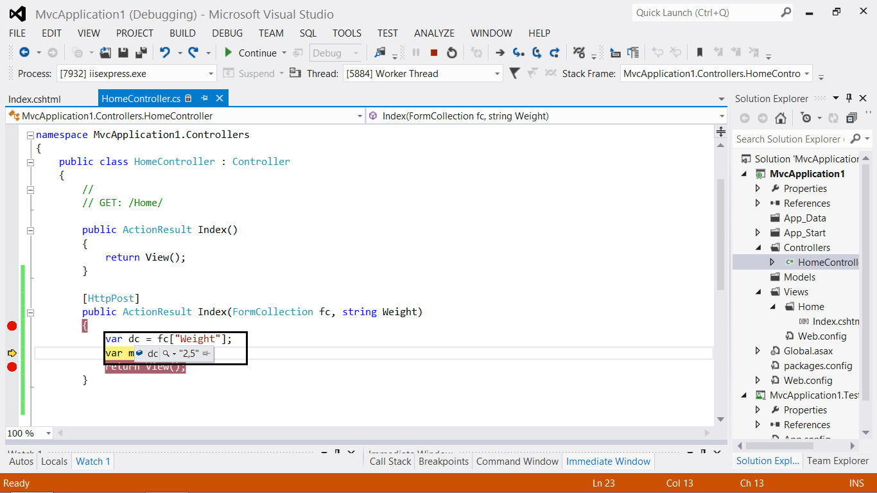This screenshot has width=877, height=493.
Task: Switch to the Command Window tab
Action: tap(517, 461)
